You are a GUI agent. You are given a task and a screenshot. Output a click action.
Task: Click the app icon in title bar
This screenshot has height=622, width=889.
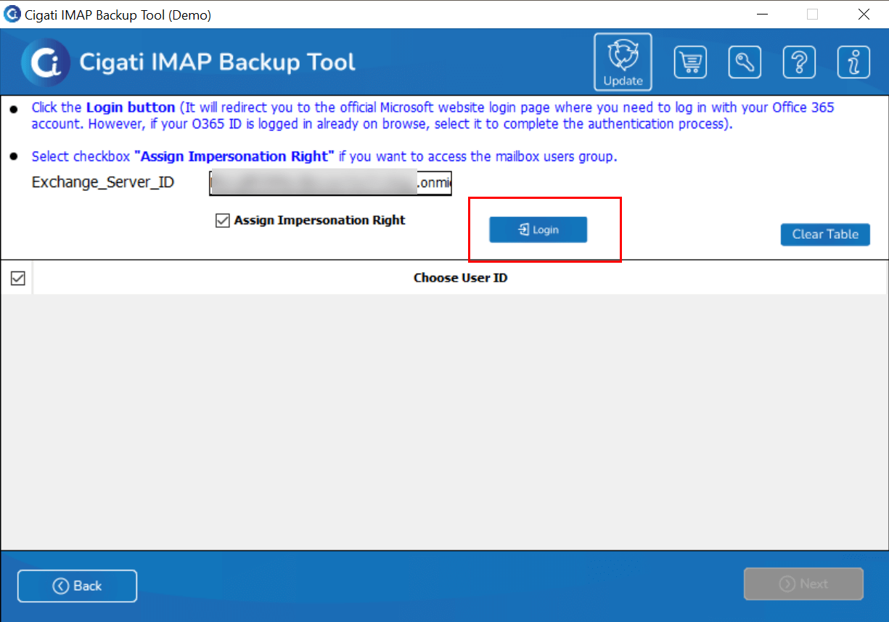[12, 14]
